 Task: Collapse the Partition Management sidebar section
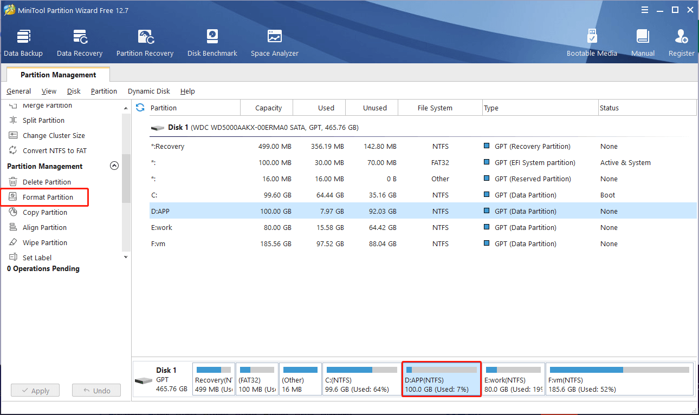click(x=114, y=166)
